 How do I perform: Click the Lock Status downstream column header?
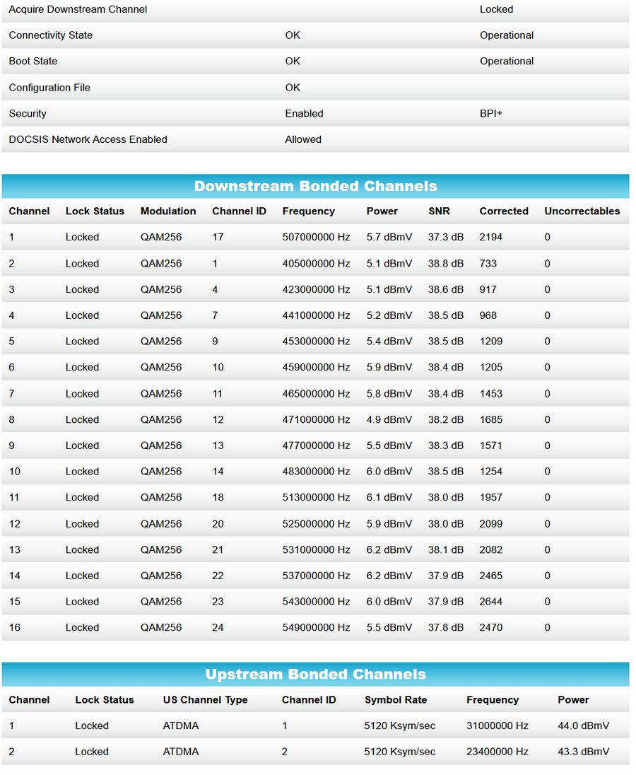point(95,211)
